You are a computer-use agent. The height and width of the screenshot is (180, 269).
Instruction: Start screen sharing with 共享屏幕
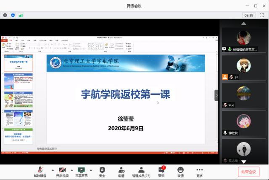[82, 171]
